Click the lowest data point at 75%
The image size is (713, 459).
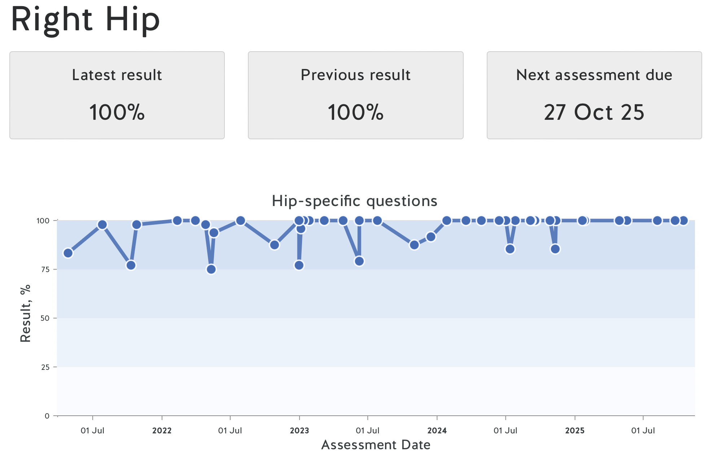(x=211, y=269)
